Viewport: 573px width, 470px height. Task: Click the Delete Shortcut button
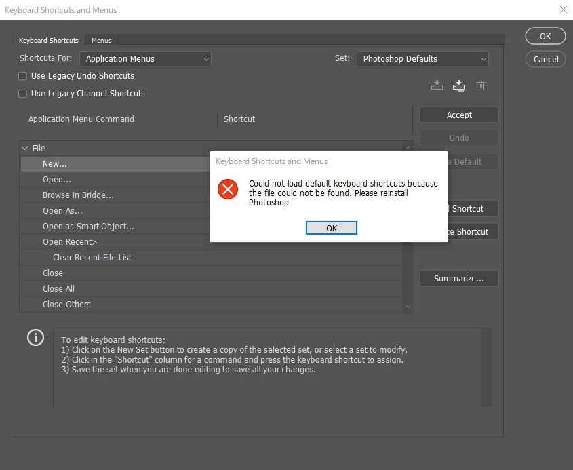pyautogui.click(x=473, y=232)
